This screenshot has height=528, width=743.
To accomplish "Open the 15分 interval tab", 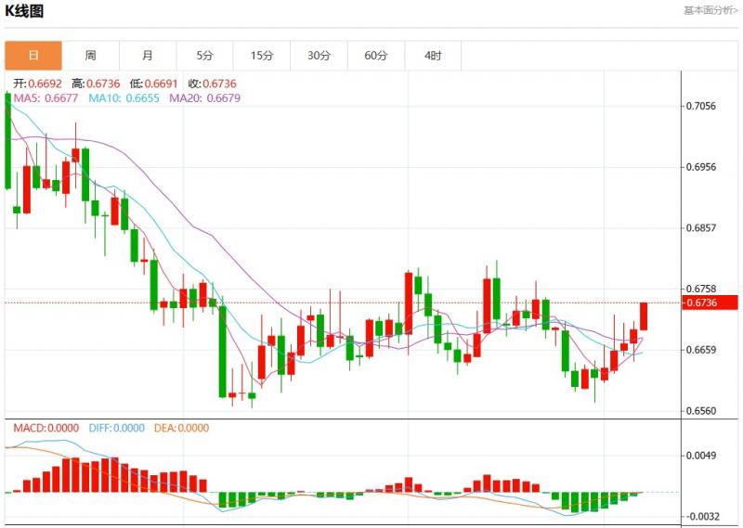I will (x=262, y=56).
